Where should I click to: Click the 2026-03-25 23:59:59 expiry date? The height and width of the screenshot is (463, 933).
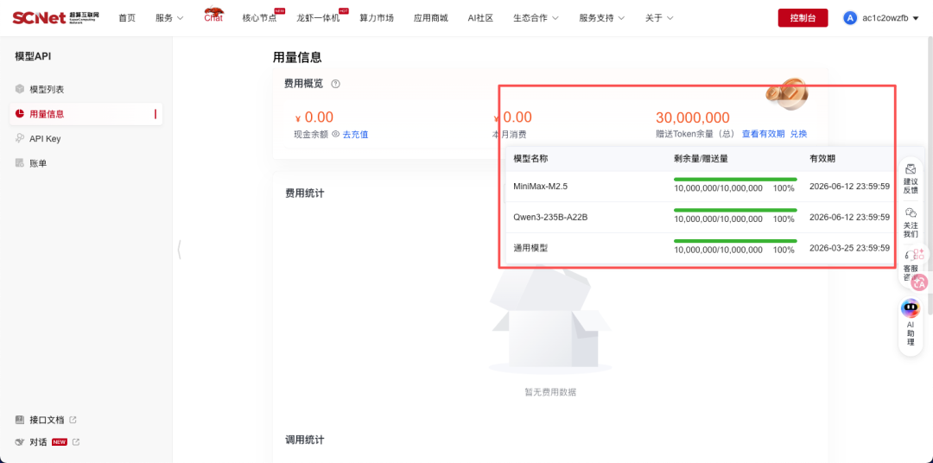849,248
